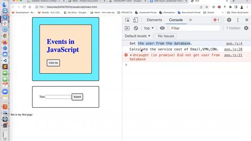Switch to the IndiaNIC Infotech Limited tab
The image size is (251, 141).
(46, 1)
